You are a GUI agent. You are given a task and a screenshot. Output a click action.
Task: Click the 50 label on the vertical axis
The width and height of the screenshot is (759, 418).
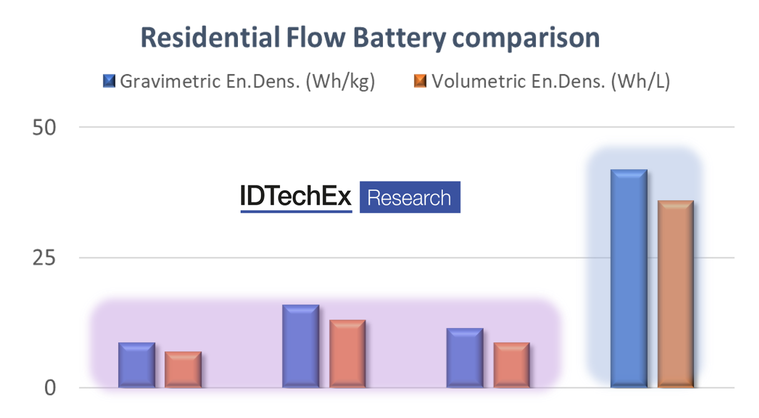(x=44, y=128)
